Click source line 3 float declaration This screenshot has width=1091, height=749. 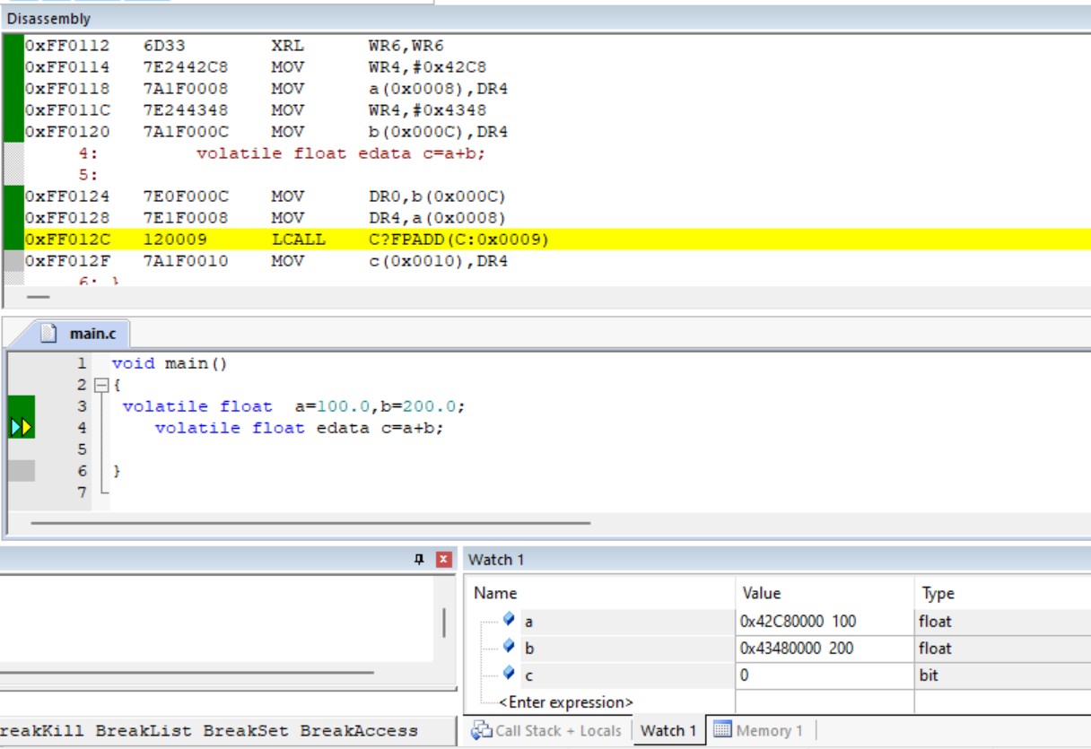pos(294,406)
